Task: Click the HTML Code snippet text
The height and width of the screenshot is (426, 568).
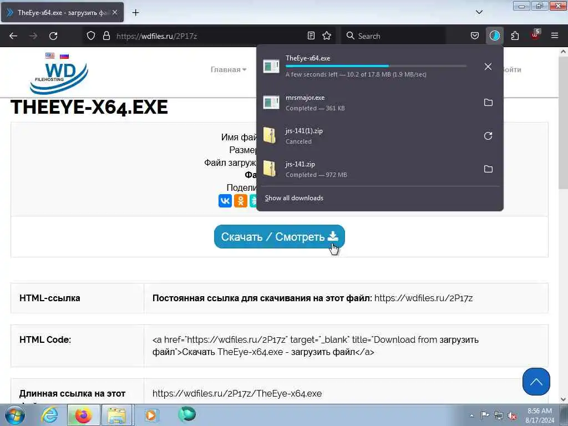Action: click(x=316, y=346)
